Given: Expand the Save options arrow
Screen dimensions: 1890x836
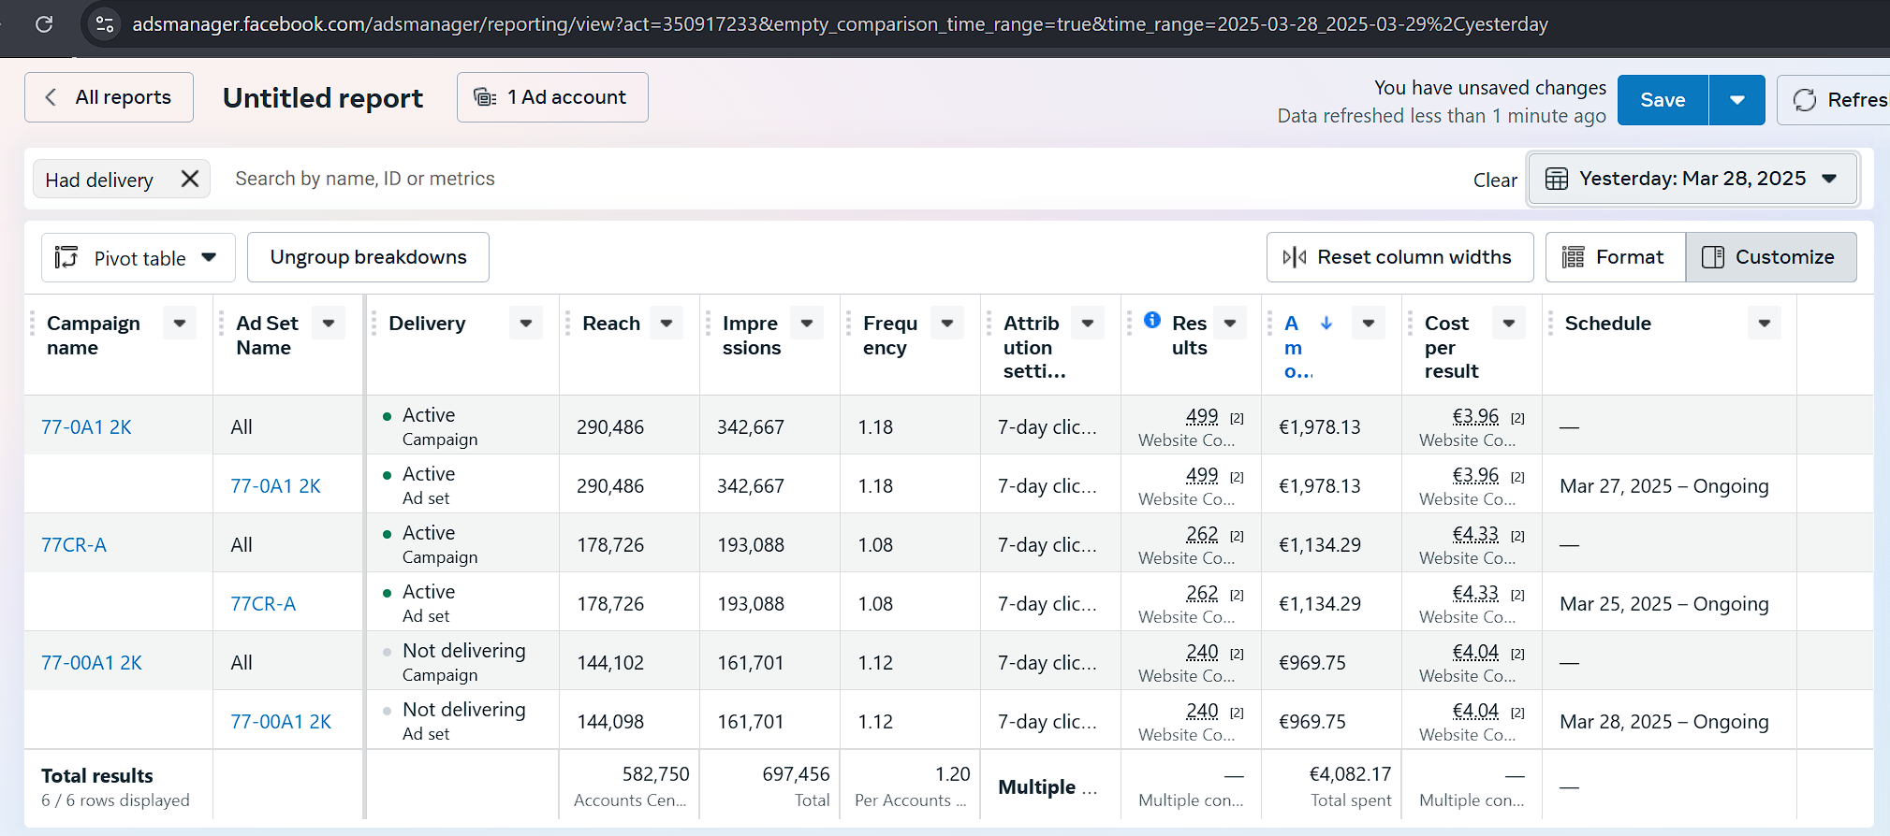Looking at the screenshot, I should [1736, 100].
